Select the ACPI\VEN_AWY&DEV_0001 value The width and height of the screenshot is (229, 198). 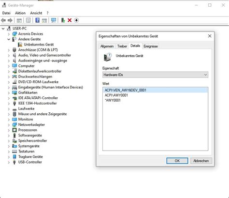pos(155,90)
